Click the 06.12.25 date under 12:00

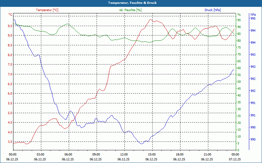pyautogui.click(x=123, y=159)
